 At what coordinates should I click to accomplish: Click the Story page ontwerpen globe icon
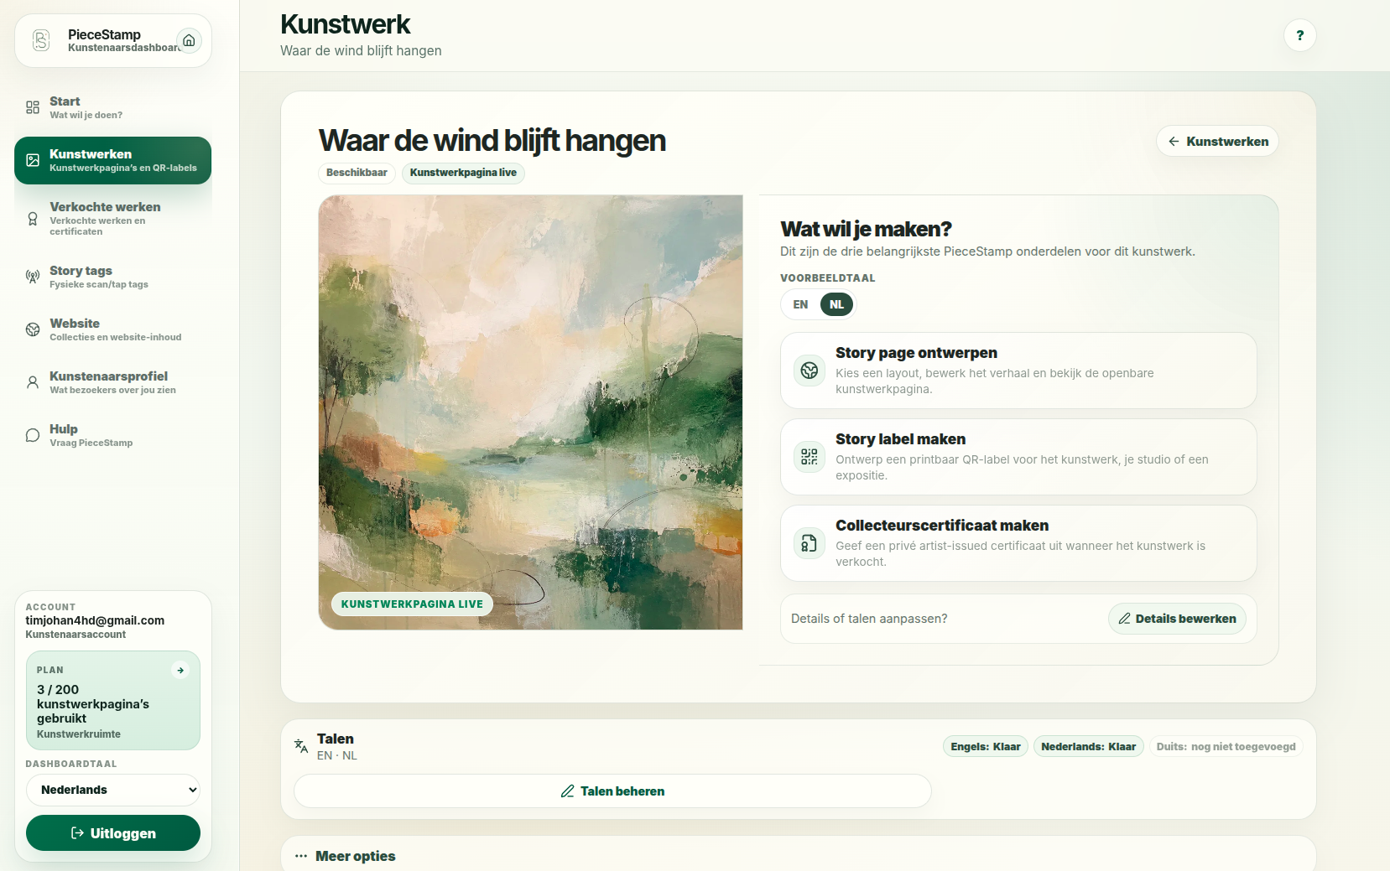(810, 371)
